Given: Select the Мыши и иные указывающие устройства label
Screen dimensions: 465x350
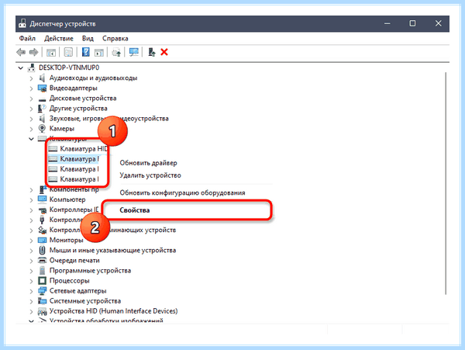Looking at the screenshot, I should pos(112,250).
